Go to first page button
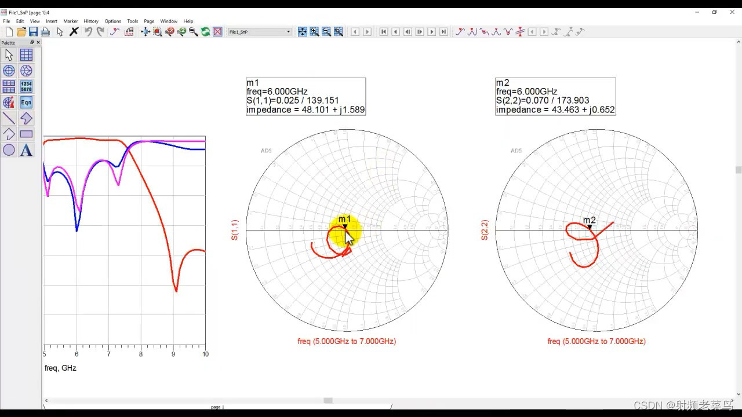 [x=383, y=32]
